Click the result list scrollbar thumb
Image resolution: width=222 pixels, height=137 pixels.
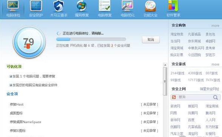[165, 81]
